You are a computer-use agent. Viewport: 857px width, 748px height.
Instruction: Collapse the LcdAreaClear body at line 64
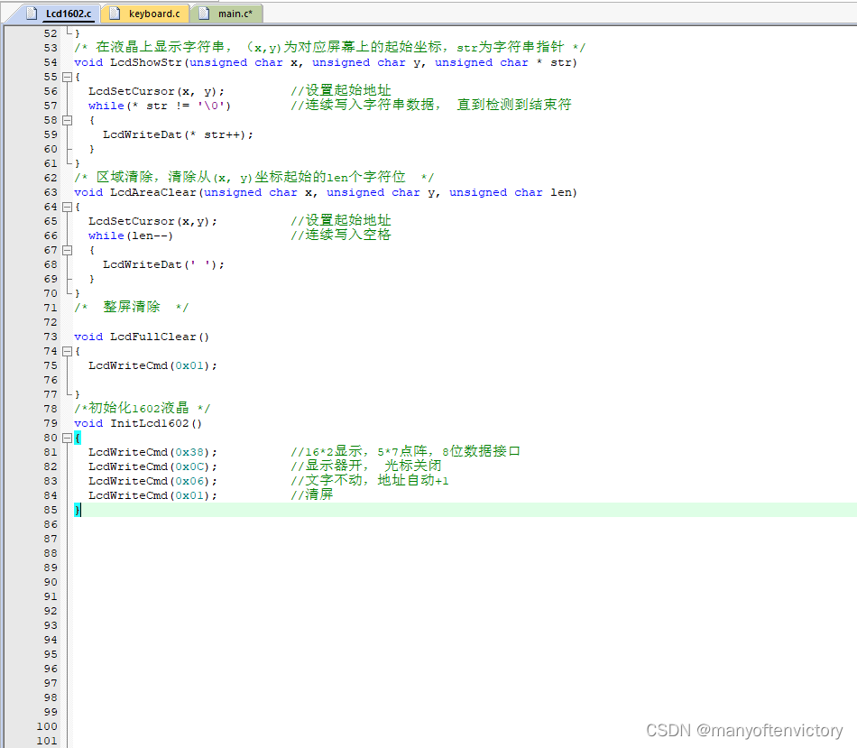coord(68,207)
